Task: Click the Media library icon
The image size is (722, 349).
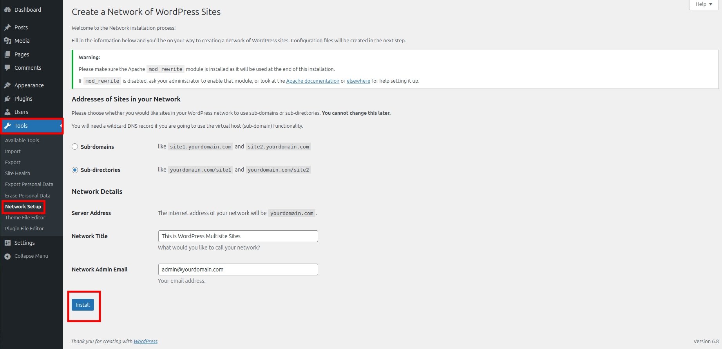Action: (x=7, y=41)
